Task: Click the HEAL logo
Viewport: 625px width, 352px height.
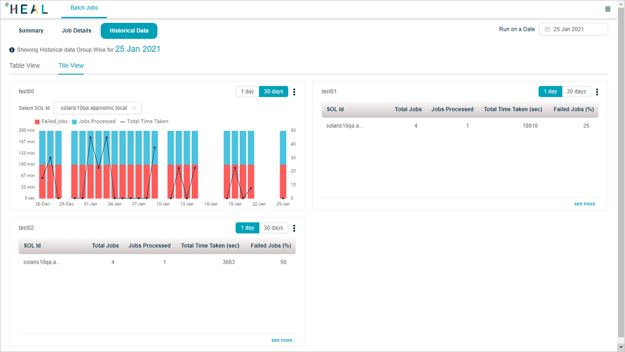Action: pos(26,9)
